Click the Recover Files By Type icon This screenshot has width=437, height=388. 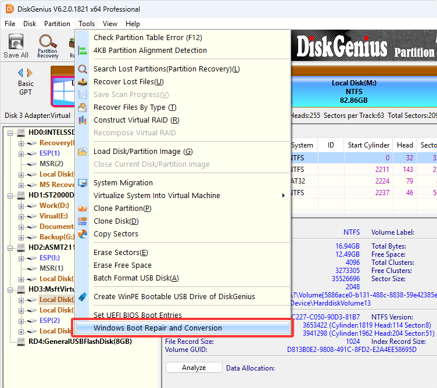point(83,107)
